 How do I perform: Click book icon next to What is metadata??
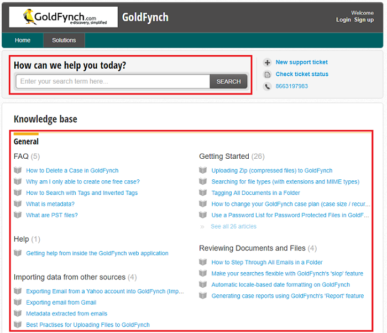click(x=18, y=204)
